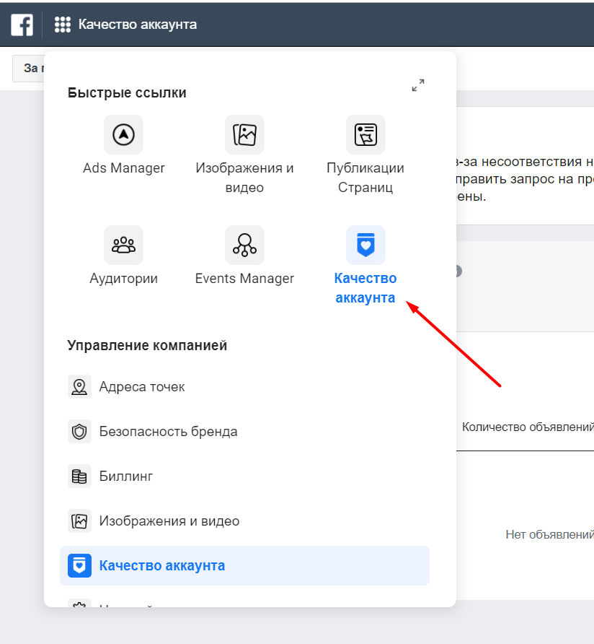Click the Публикации Страниц label
The height and width of the screenshot is (644, 594).
coord(365,178)
